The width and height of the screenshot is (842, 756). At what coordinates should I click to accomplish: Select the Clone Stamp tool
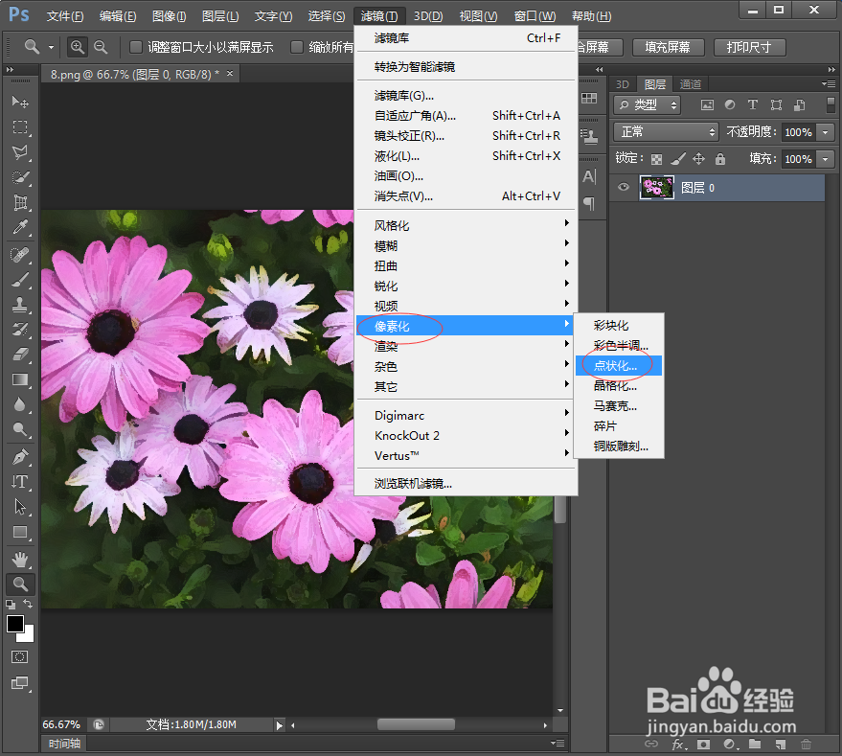coord(20,305)
